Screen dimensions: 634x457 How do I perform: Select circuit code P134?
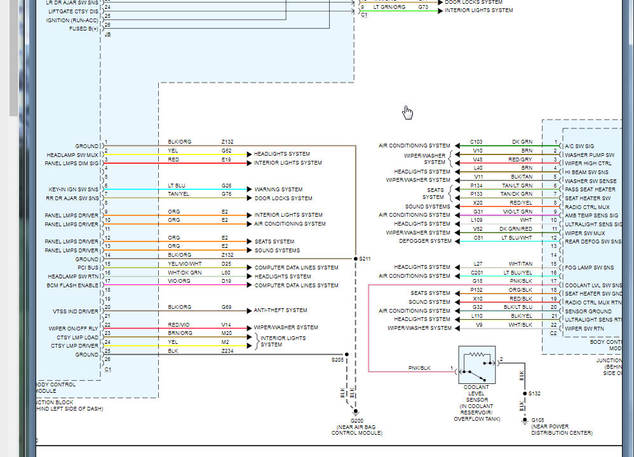tap(476, 186)
